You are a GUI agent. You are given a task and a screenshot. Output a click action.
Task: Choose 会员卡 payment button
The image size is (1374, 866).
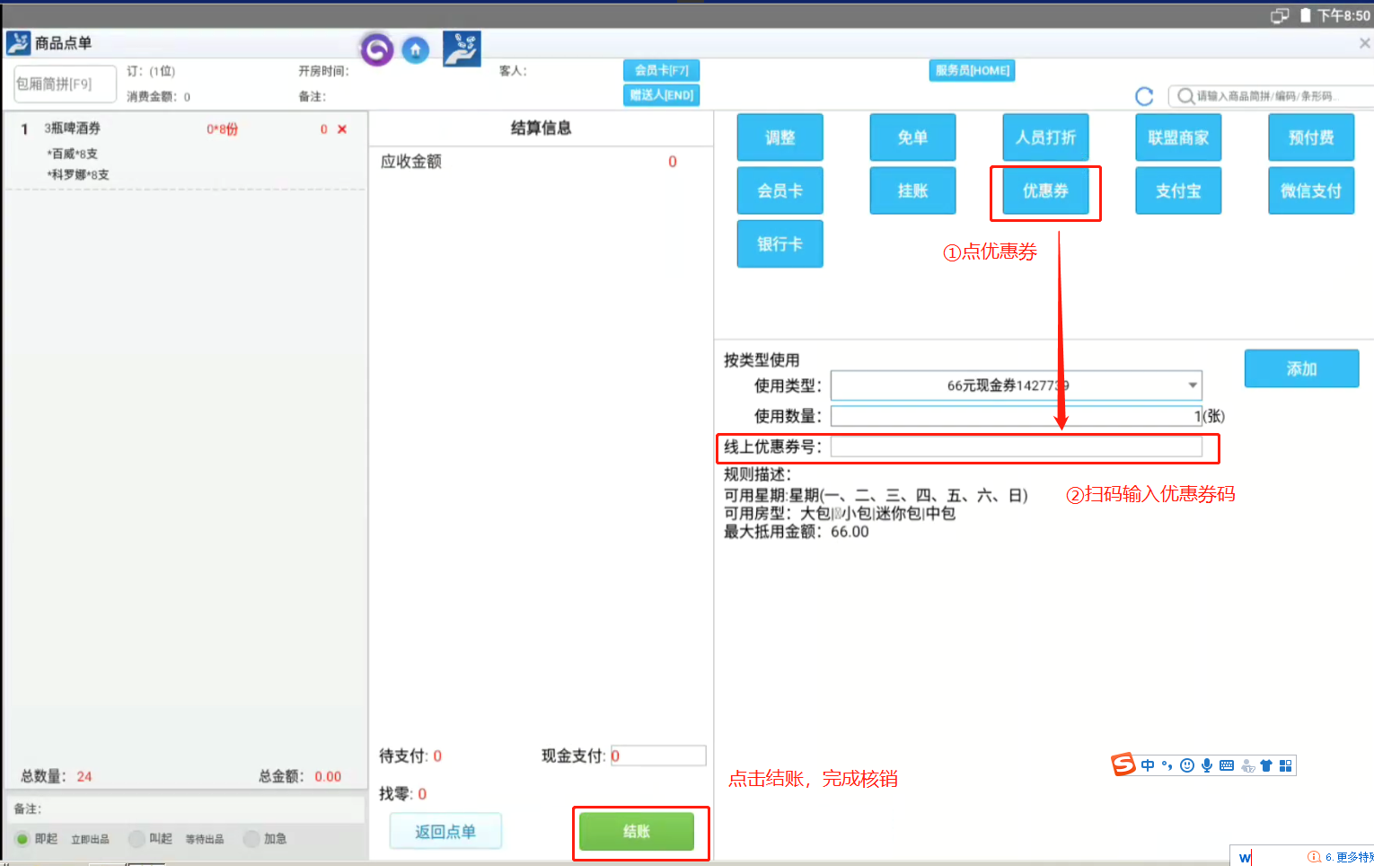(x=779, y=190)
